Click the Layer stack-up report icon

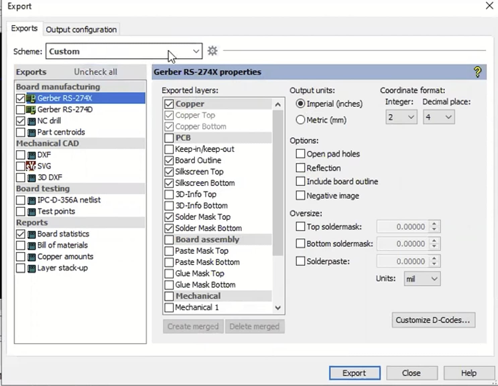point(31,268)
